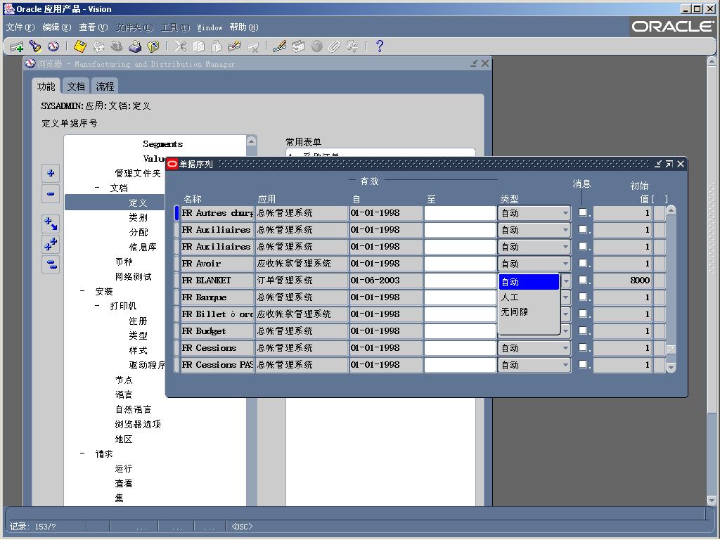
Task: Collapse the 安装 tree node
Action: pos(83,291)
